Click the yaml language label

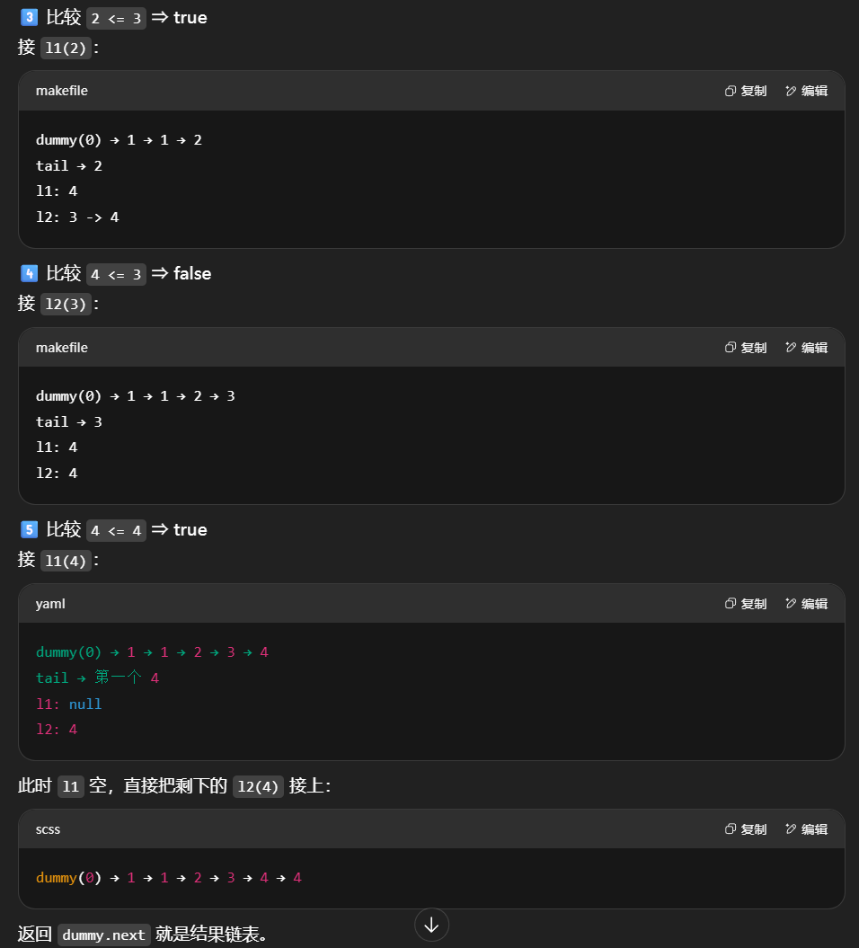click(x=50, y=604)
